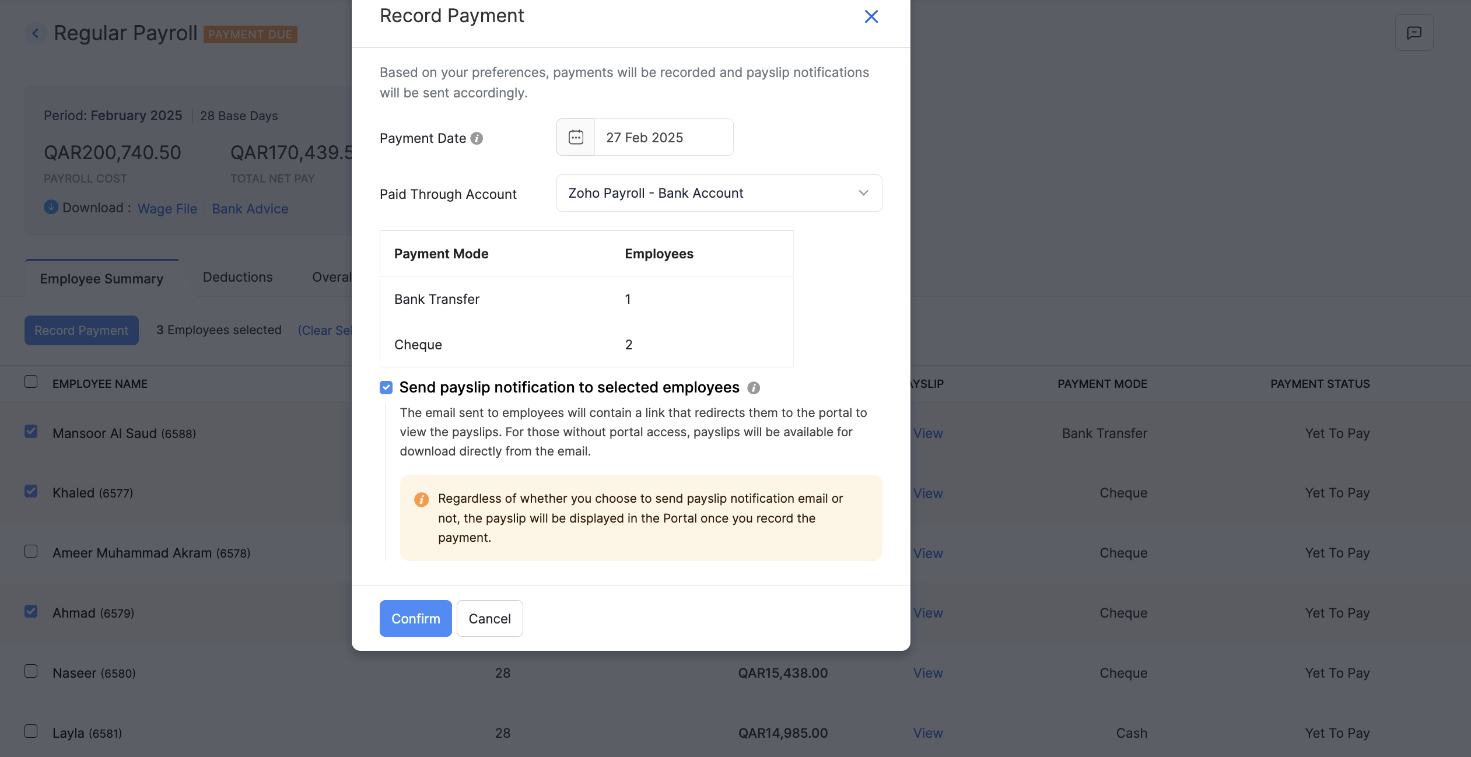Click the info icon in the yellow warning box
1471x757 pixels.
[x=422, y=500]
